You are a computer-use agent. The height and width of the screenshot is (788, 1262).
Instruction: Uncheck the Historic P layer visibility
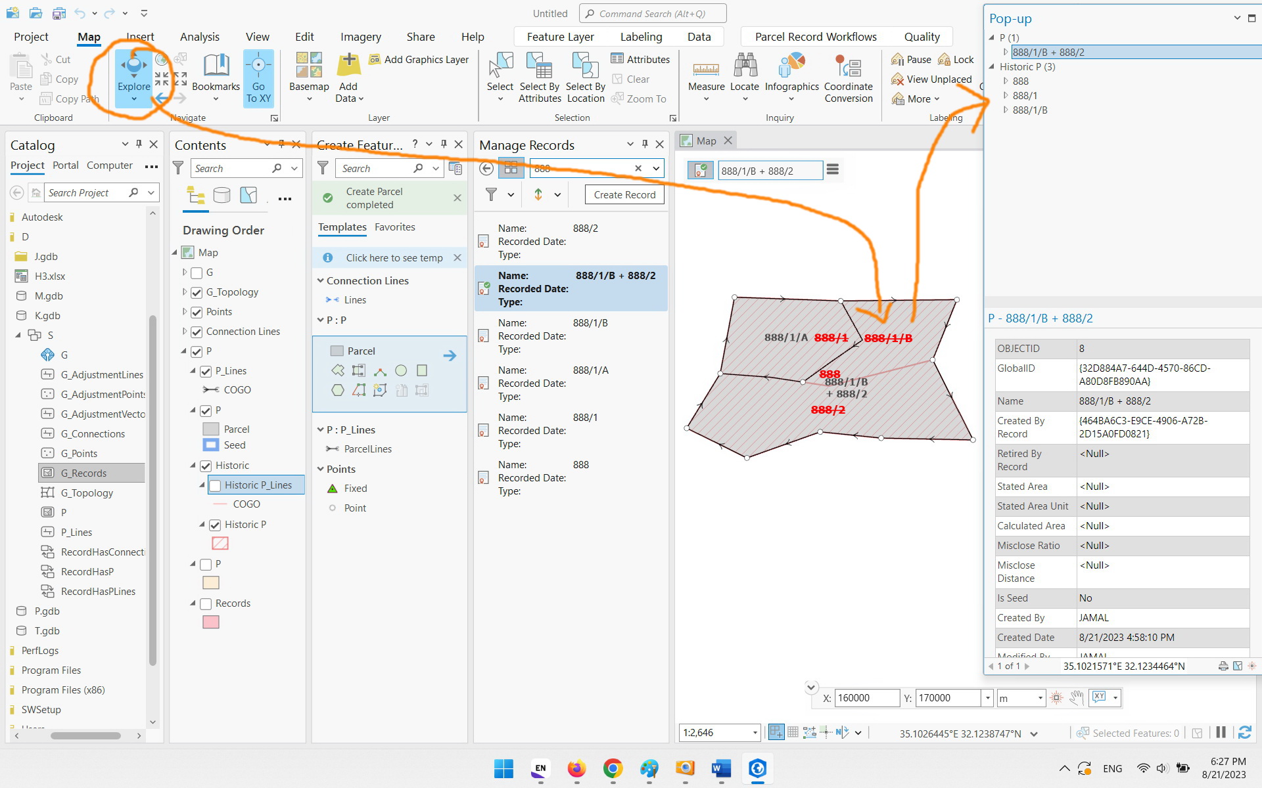pyautogui.click(x=216, y=525)
